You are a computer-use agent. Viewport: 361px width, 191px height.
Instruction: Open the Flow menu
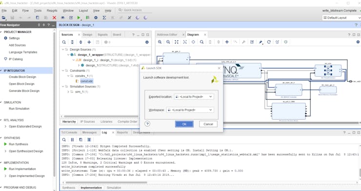25,10
